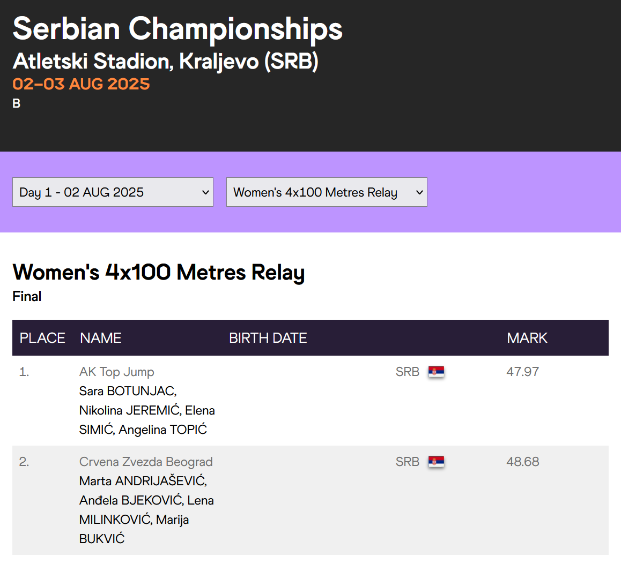Click the Serbian Championships page title
The image size is (621, 564).
tap(178, 29)
